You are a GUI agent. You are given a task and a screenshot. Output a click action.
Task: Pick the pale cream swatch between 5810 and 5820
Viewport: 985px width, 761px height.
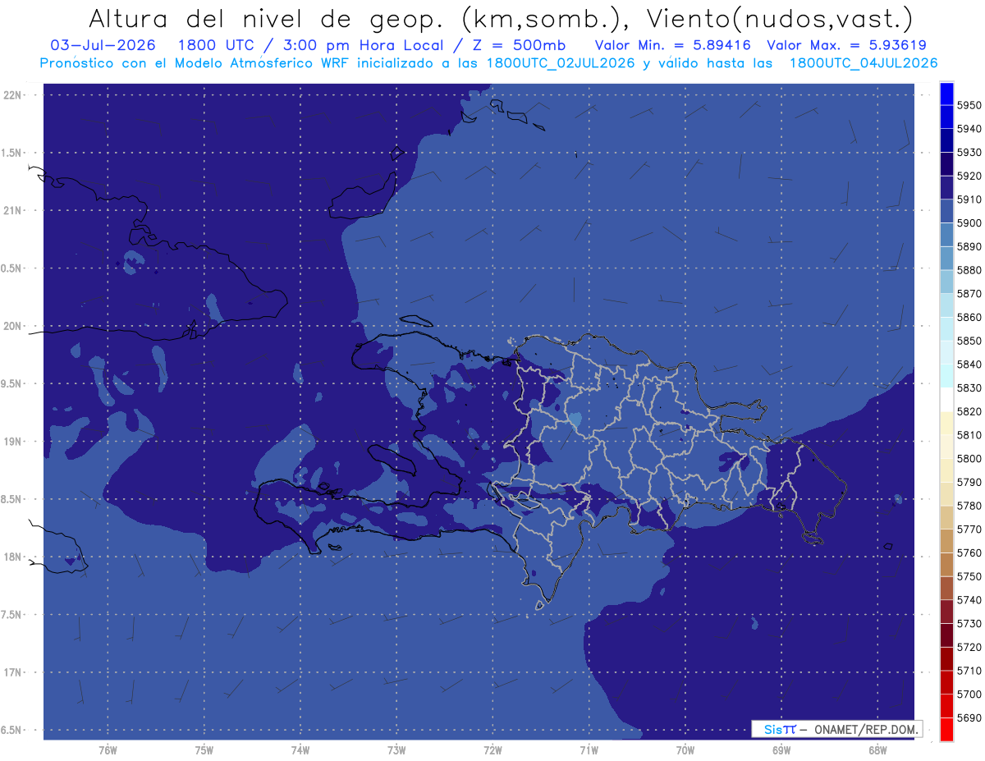(946, 423)
